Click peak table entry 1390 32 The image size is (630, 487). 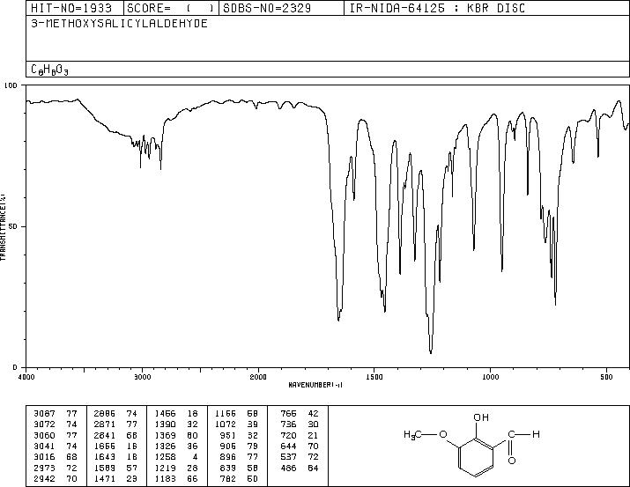click(176, 424)
